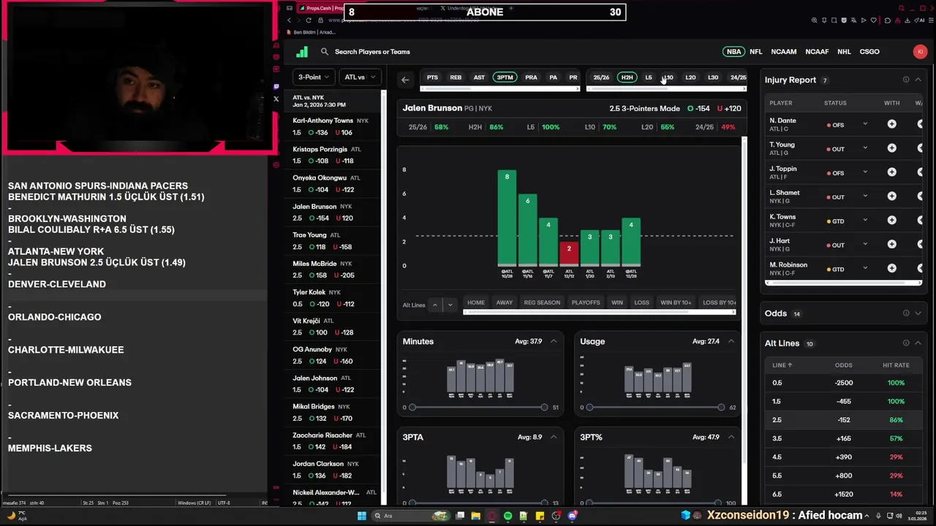936x526 pixels.
Task: Select the L20 games filter
Action: pyautogui.click(x=690, y=77)
